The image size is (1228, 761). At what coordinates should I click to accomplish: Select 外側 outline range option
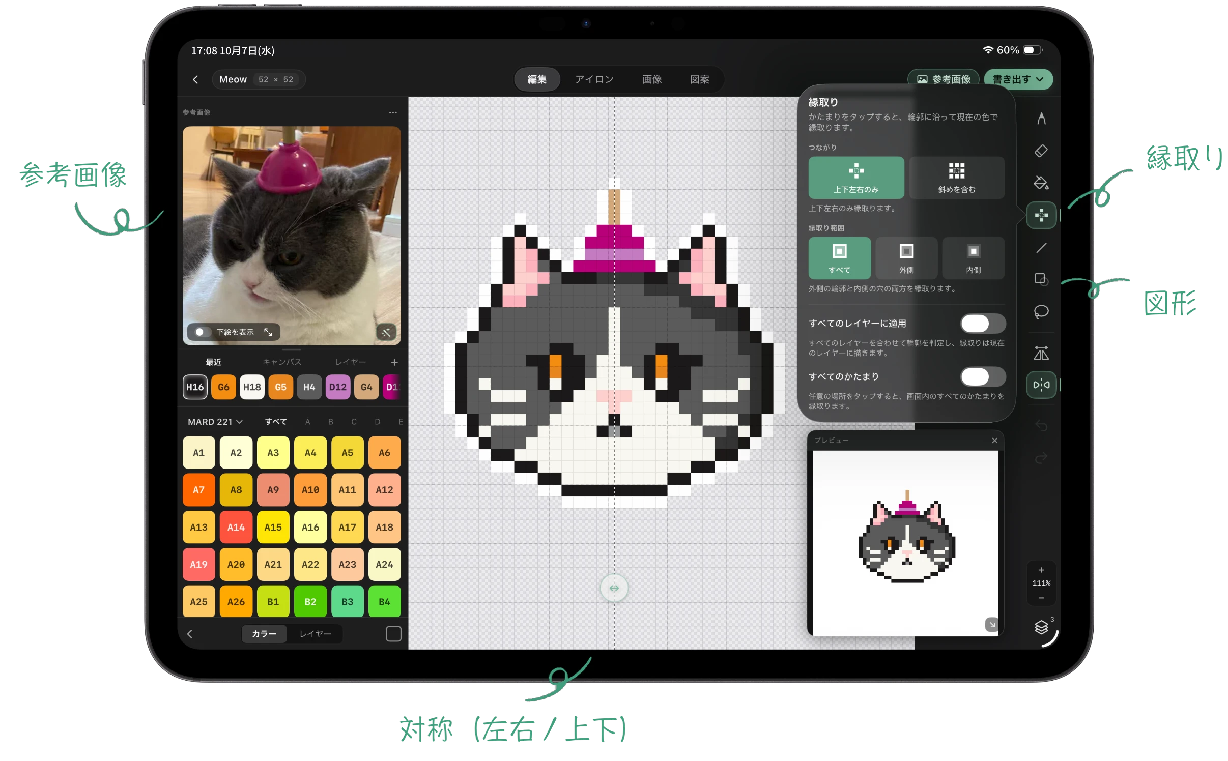point(906,258)
